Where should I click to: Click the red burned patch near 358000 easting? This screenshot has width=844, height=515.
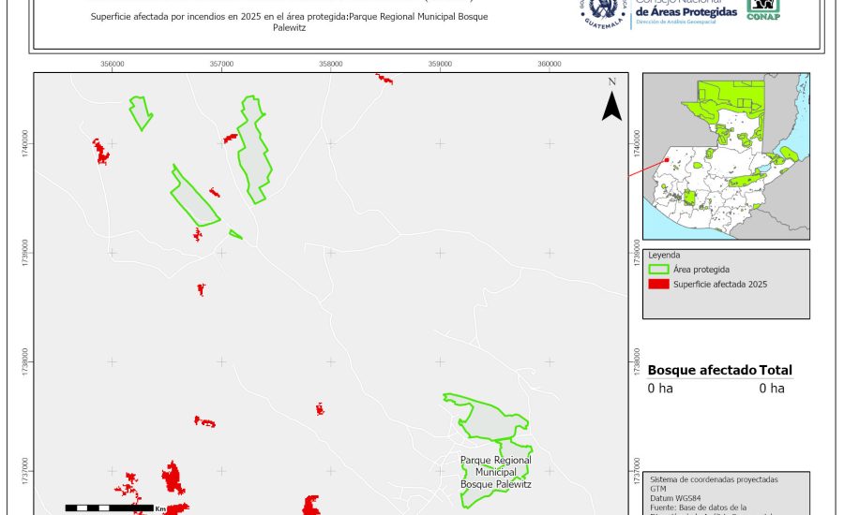pos(320,409)
